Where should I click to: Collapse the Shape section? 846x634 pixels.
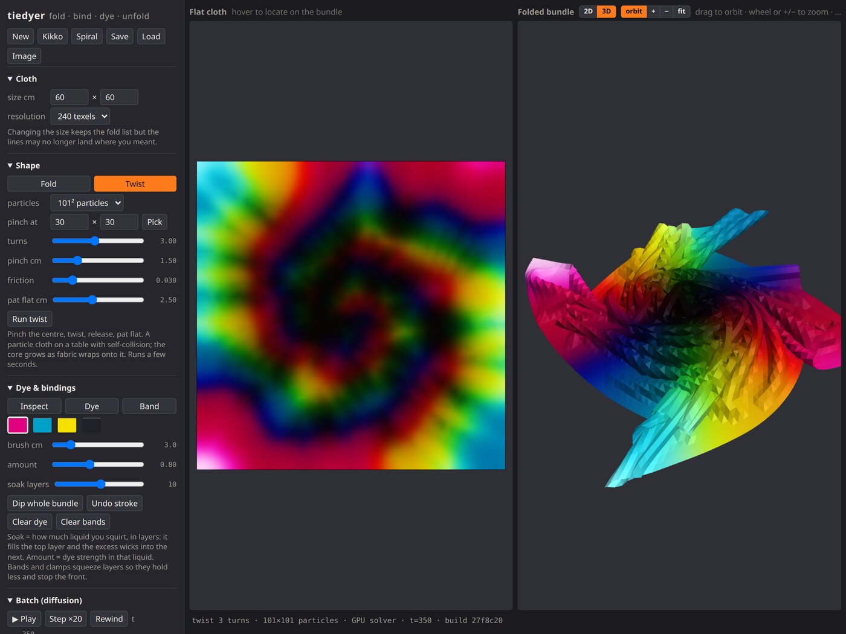[24, 165]
